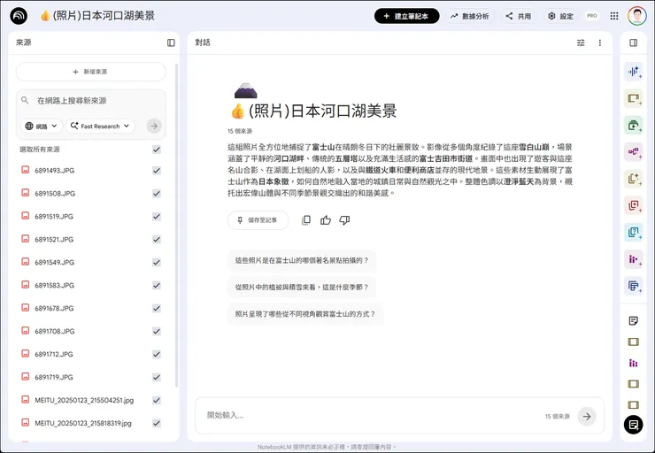The image size is (655, 453).
Task: Click the PRO badge
Action: point(592,16)
